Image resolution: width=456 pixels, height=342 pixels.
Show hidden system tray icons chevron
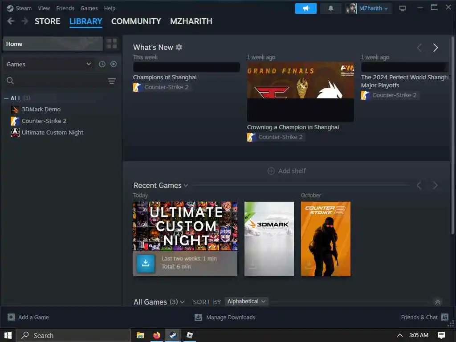[x=400, y=335]
